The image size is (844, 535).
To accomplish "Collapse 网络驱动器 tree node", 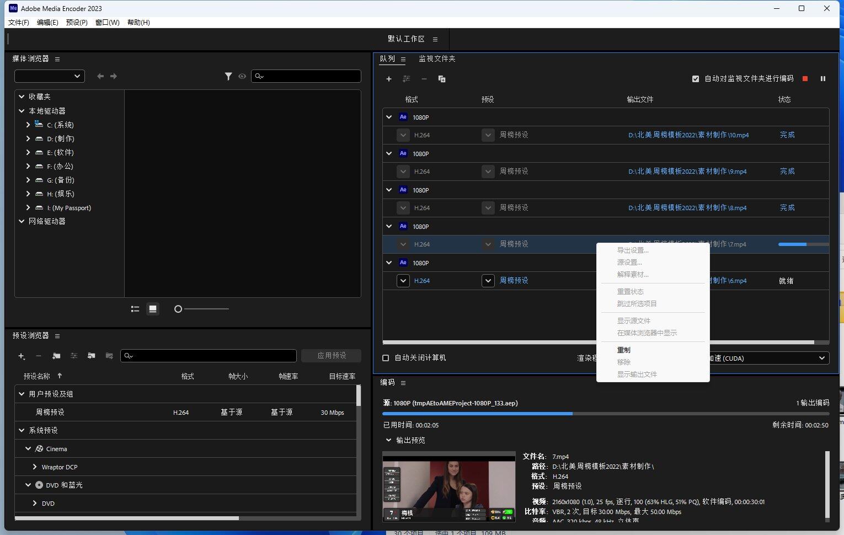I will [x=22, y=221].
